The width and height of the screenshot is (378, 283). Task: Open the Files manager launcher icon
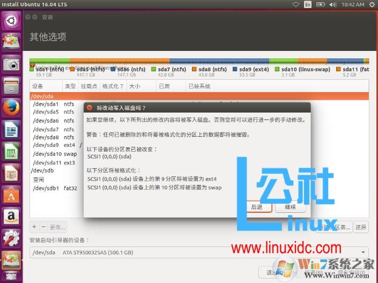(x=11, y=86)
